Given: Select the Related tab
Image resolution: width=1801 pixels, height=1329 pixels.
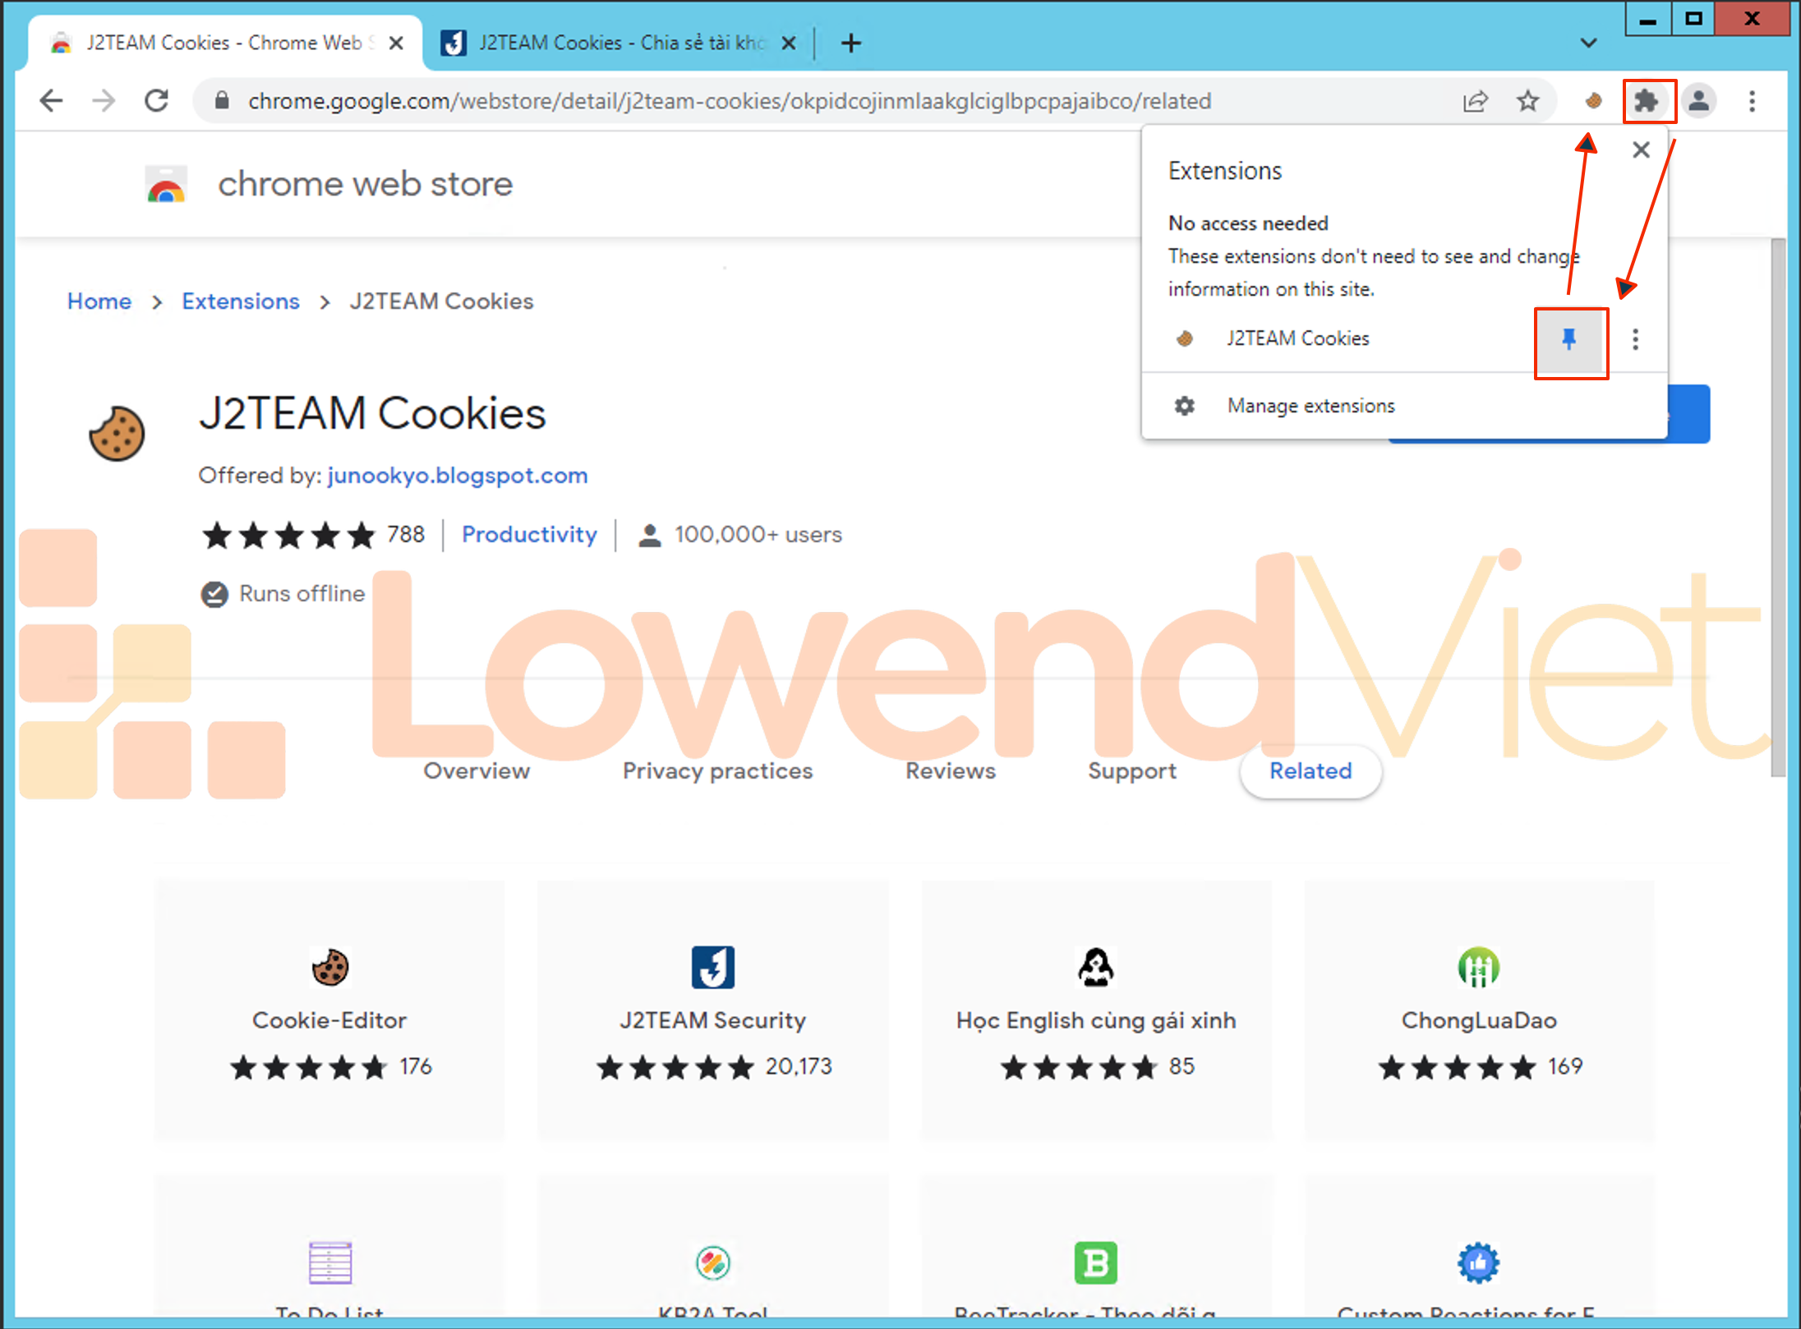Looking at the screenshot, I should (1310, 771).
